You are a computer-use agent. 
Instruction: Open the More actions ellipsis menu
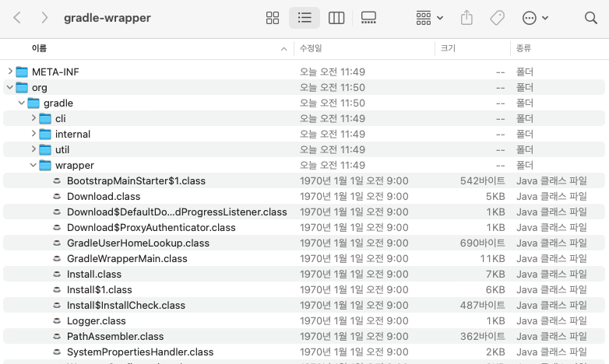point(535,18)
